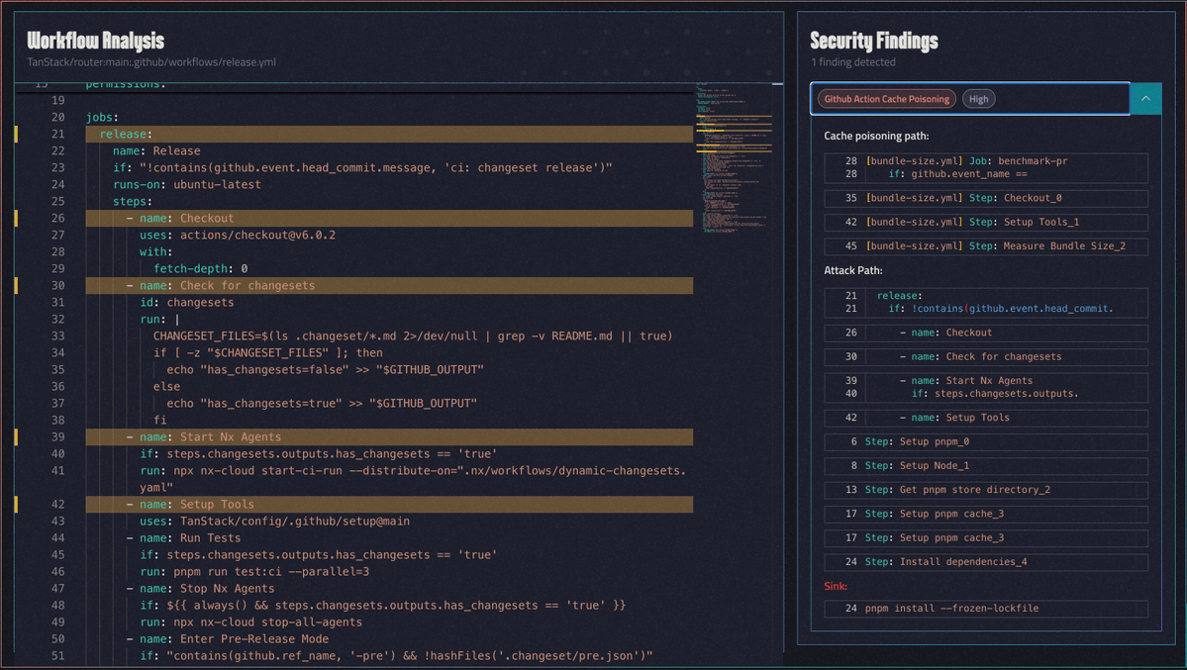Image resolution: width=1187 pixels, height=670 pixels.
Task: Click code line 'runs-on: ubuntu-latest'
Action: (x=187, y=185)
